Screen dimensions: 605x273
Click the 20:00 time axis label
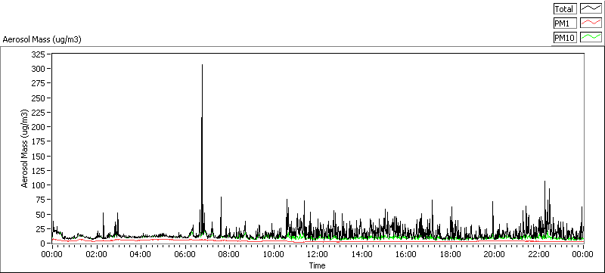pos(495,254)
